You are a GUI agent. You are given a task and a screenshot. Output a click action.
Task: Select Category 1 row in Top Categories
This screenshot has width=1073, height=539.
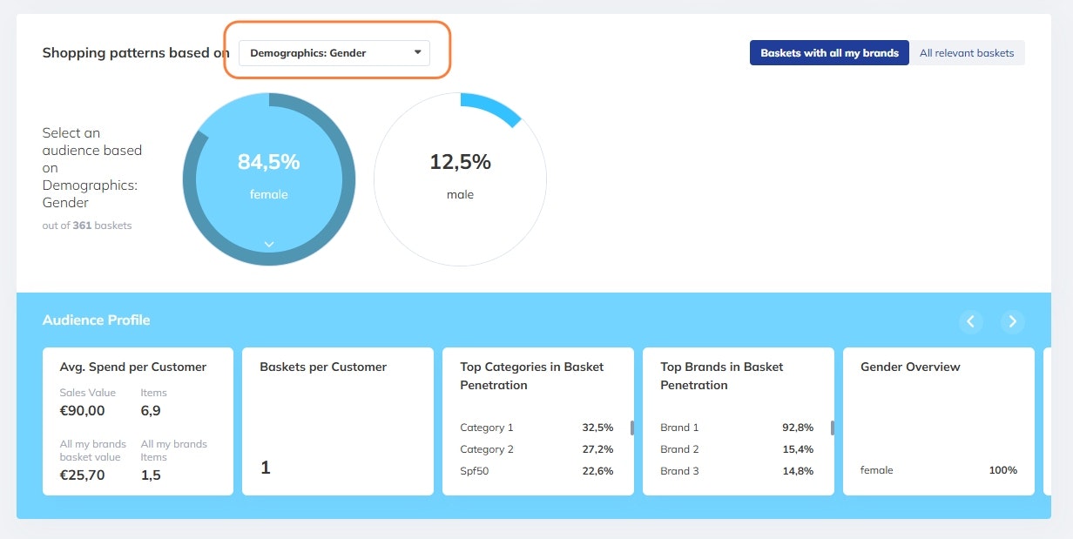coord(536,428)
